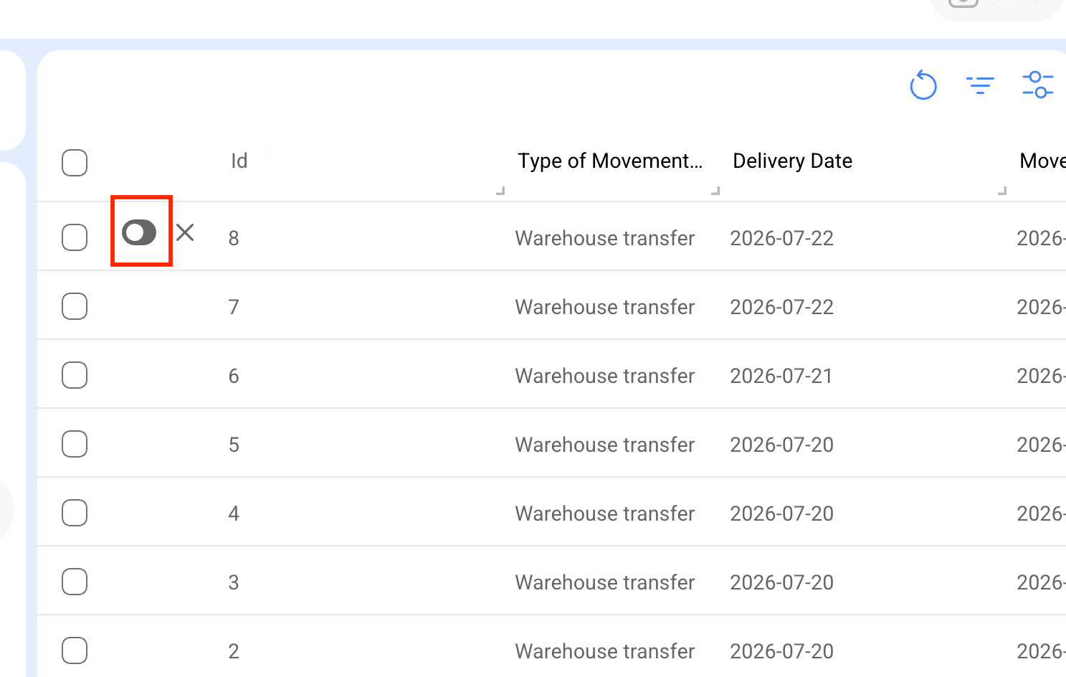Toggle the switch in row 8

139,232
